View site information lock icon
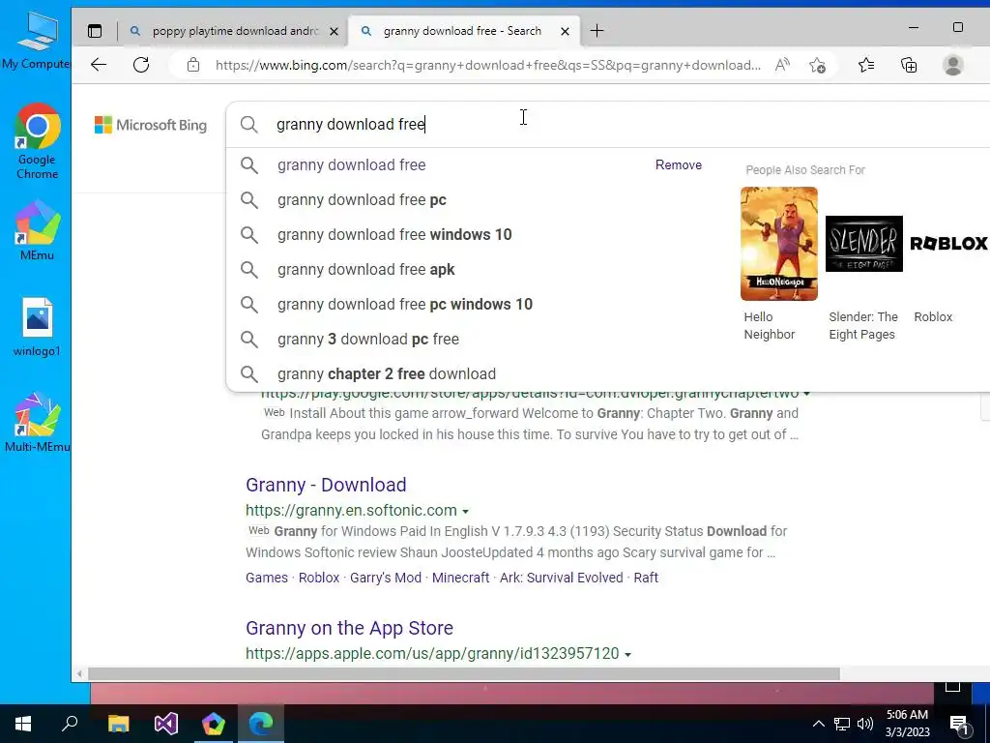This screenshot has width=990, height=743. click(x=193, y=65)
